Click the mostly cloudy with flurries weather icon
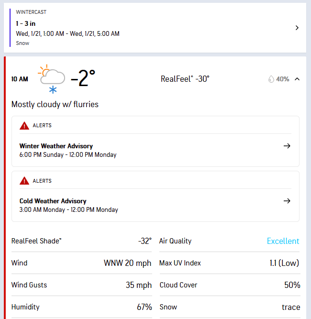 click(52, 79)
